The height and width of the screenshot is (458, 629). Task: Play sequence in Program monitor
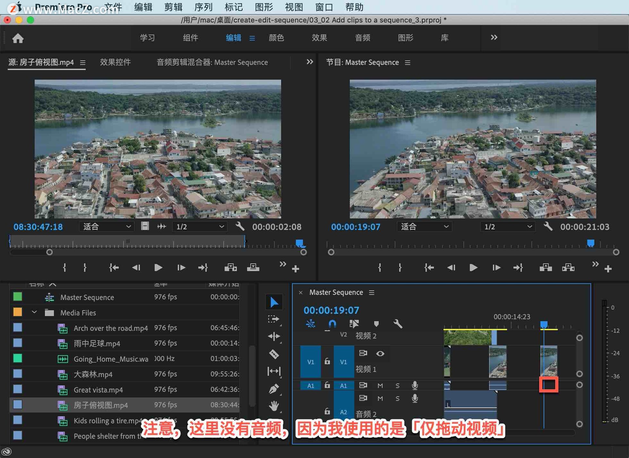473,268
